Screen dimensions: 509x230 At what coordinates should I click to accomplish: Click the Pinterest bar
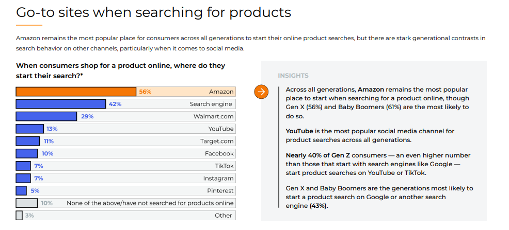[x=21, y=190]
